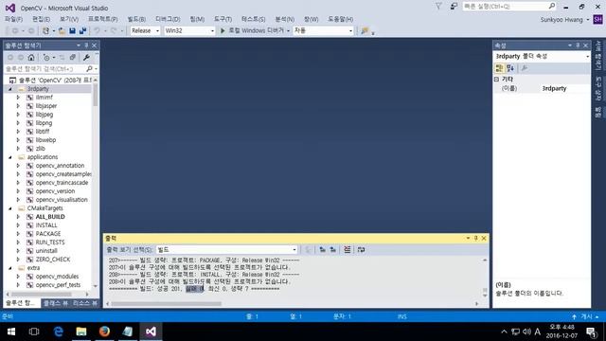
Task: Click the Property Pages wrench in Properties panel
Action: (x=524, y=68)
